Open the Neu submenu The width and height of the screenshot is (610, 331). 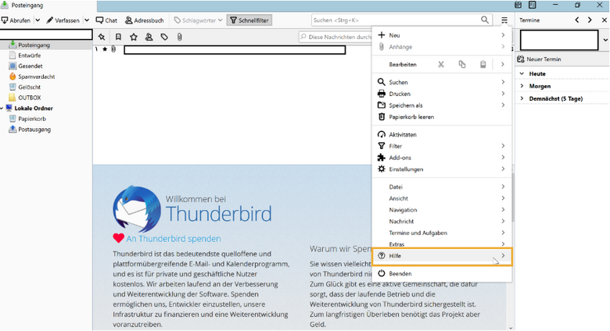442,35
